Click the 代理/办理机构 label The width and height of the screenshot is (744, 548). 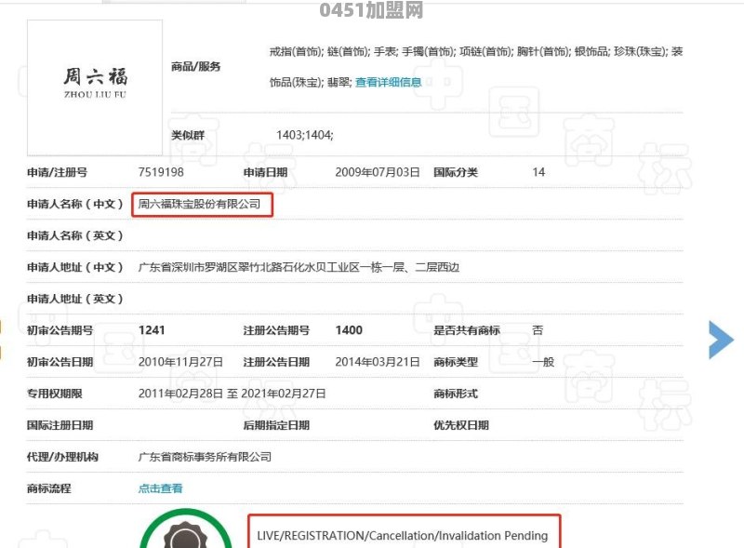tap(62, 457)
